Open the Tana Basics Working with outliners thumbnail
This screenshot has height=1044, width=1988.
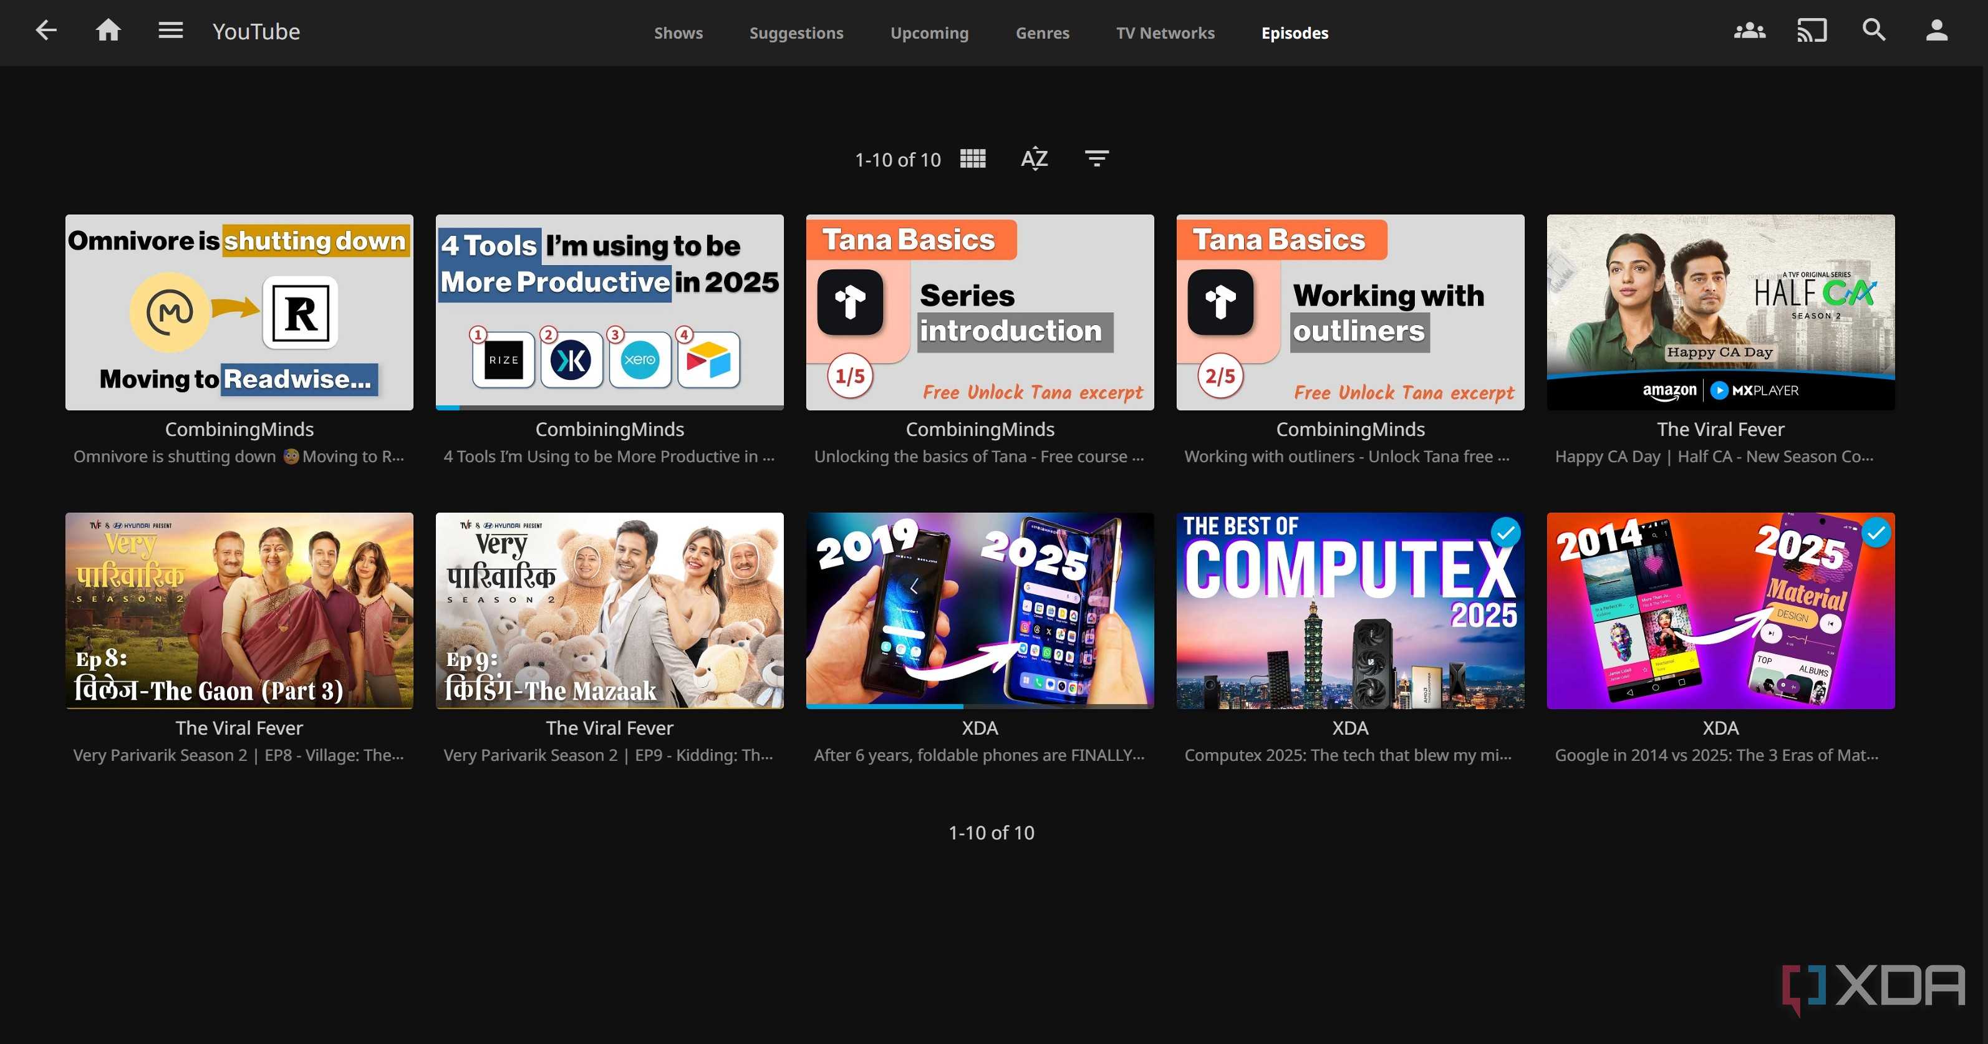1351,312
